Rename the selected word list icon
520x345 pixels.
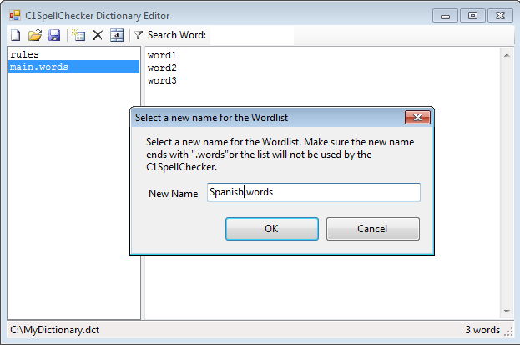[x=117, y=35]
